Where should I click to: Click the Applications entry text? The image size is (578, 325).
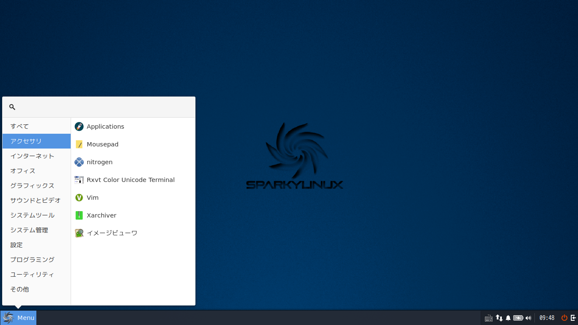click(105, 127)
